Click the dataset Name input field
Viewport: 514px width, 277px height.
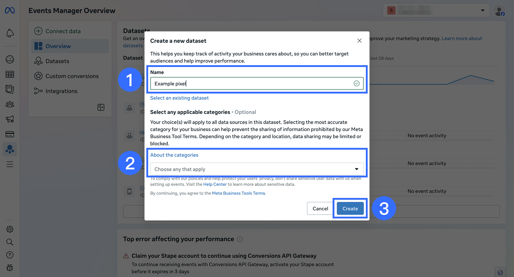[x=257, y=84]
